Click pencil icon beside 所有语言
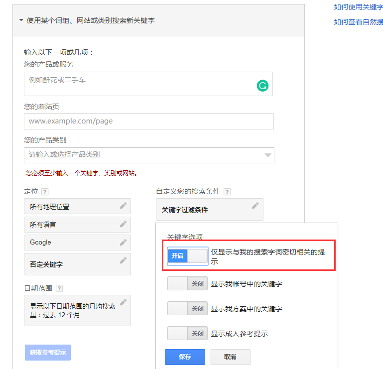Image resolution: width=383 pixels, height=369 pixels. pyautogui.click(x=124, y=224)
